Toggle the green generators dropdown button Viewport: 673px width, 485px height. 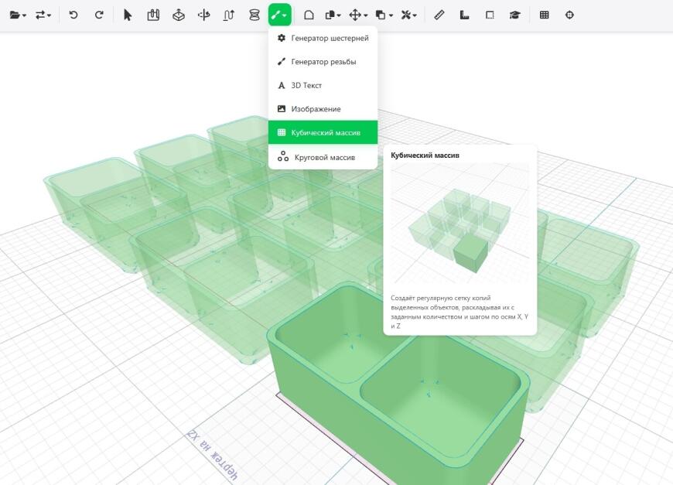click(x=280, y=15)
